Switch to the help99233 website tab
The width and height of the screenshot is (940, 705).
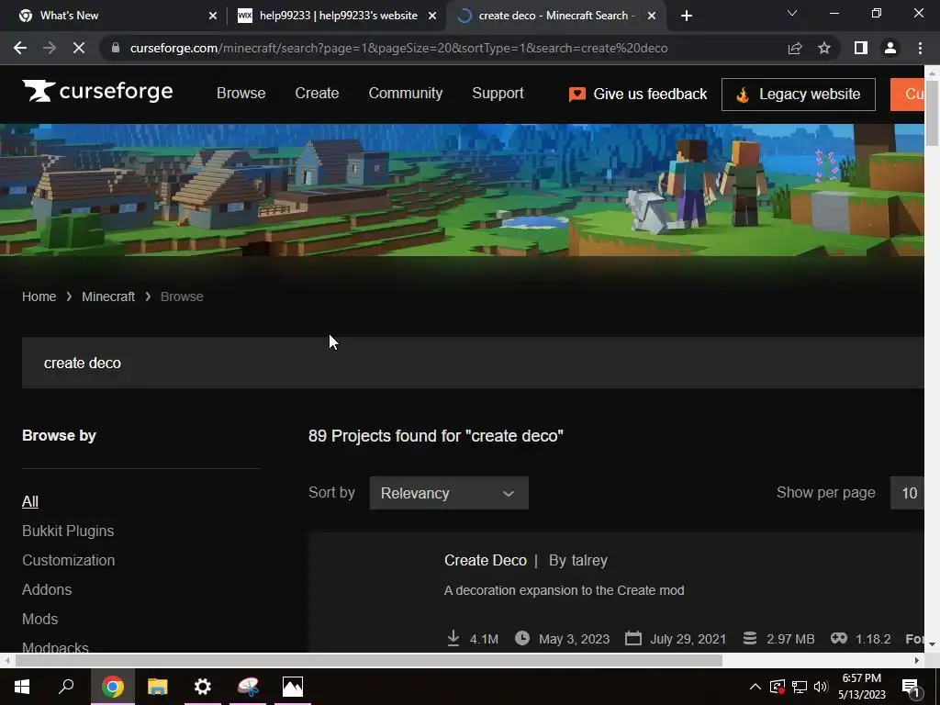tap(337, 16)
